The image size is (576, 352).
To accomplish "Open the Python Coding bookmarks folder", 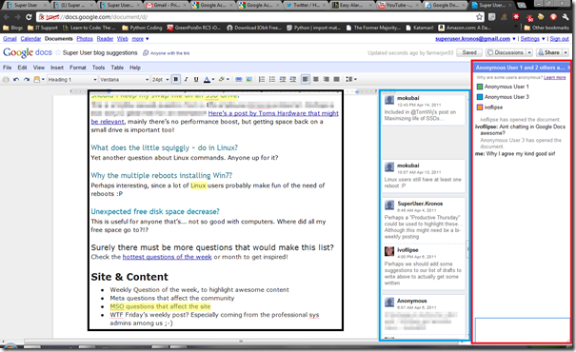I will (142, 28).
